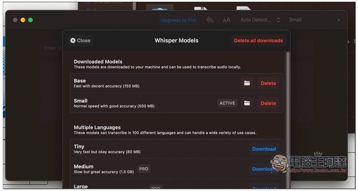The height and width of the screenshot is (191, 358).
Task: Close the Whisper Models dialog
Action: coord(80,40)
